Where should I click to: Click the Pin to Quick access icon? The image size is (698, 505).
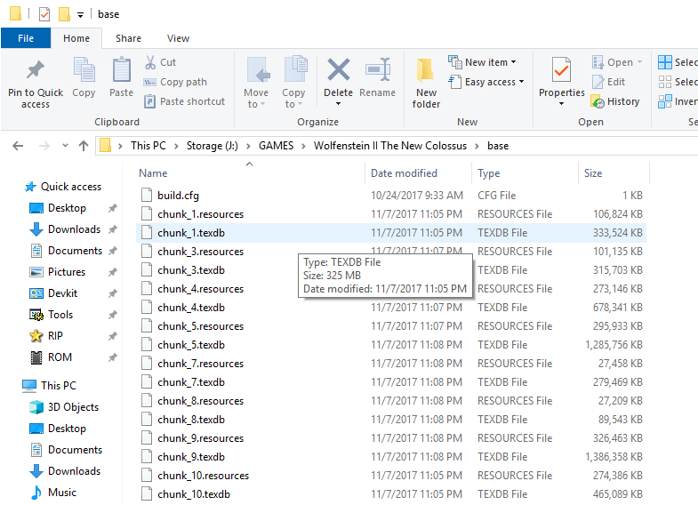click(x=36, y=70)
